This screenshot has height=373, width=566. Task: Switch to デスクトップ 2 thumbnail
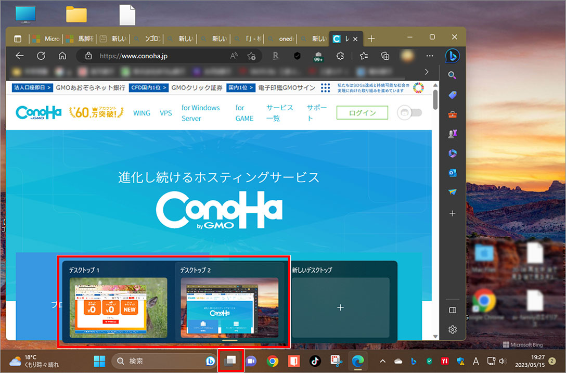[229, 307]
